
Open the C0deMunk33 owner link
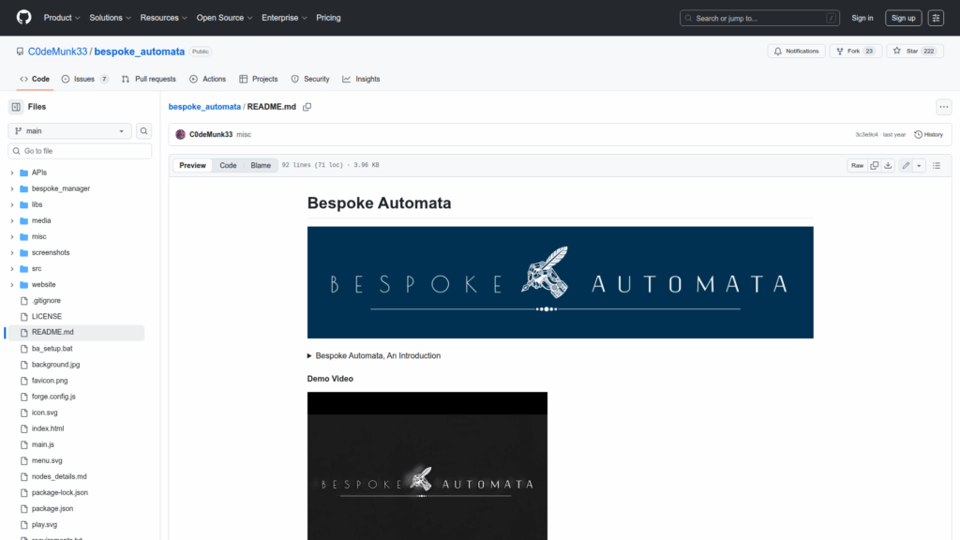click(57, 52)
